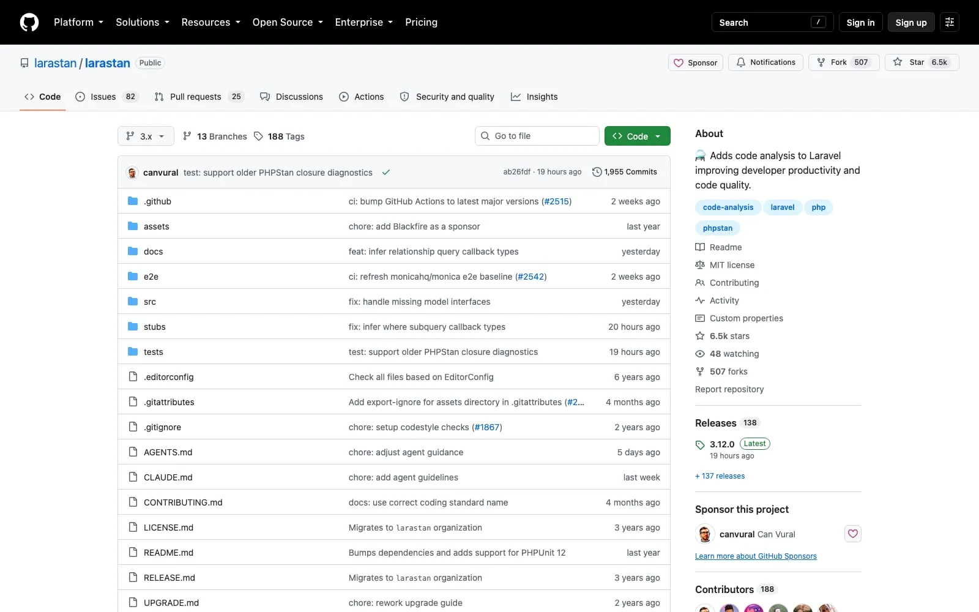Switch to the Insights tab

(535, 97)
